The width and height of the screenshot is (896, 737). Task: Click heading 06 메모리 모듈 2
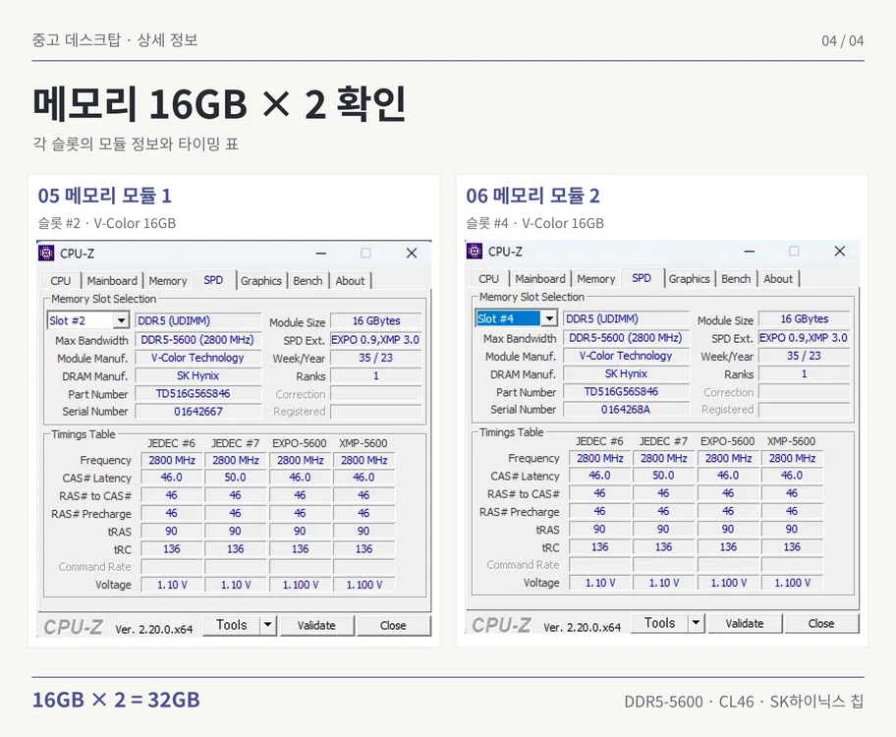tap(532, 196)
